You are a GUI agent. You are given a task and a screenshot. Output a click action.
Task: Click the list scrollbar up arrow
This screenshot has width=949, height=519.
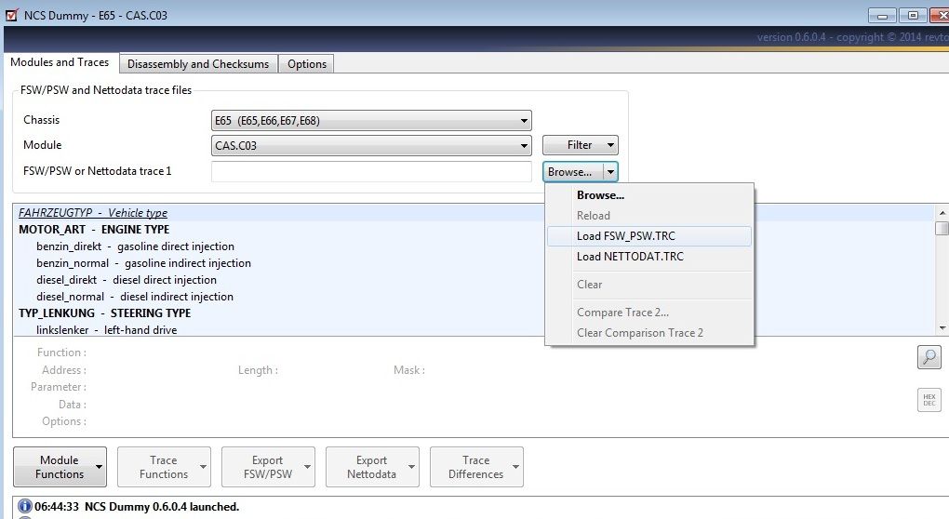pyautogui.click(x=942, y=212)
